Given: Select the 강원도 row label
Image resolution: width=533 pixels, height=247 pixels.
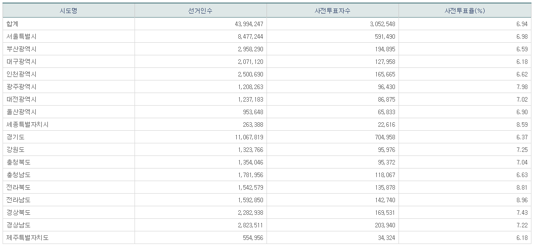Looking at the screenshot, I should click(16, 149).
